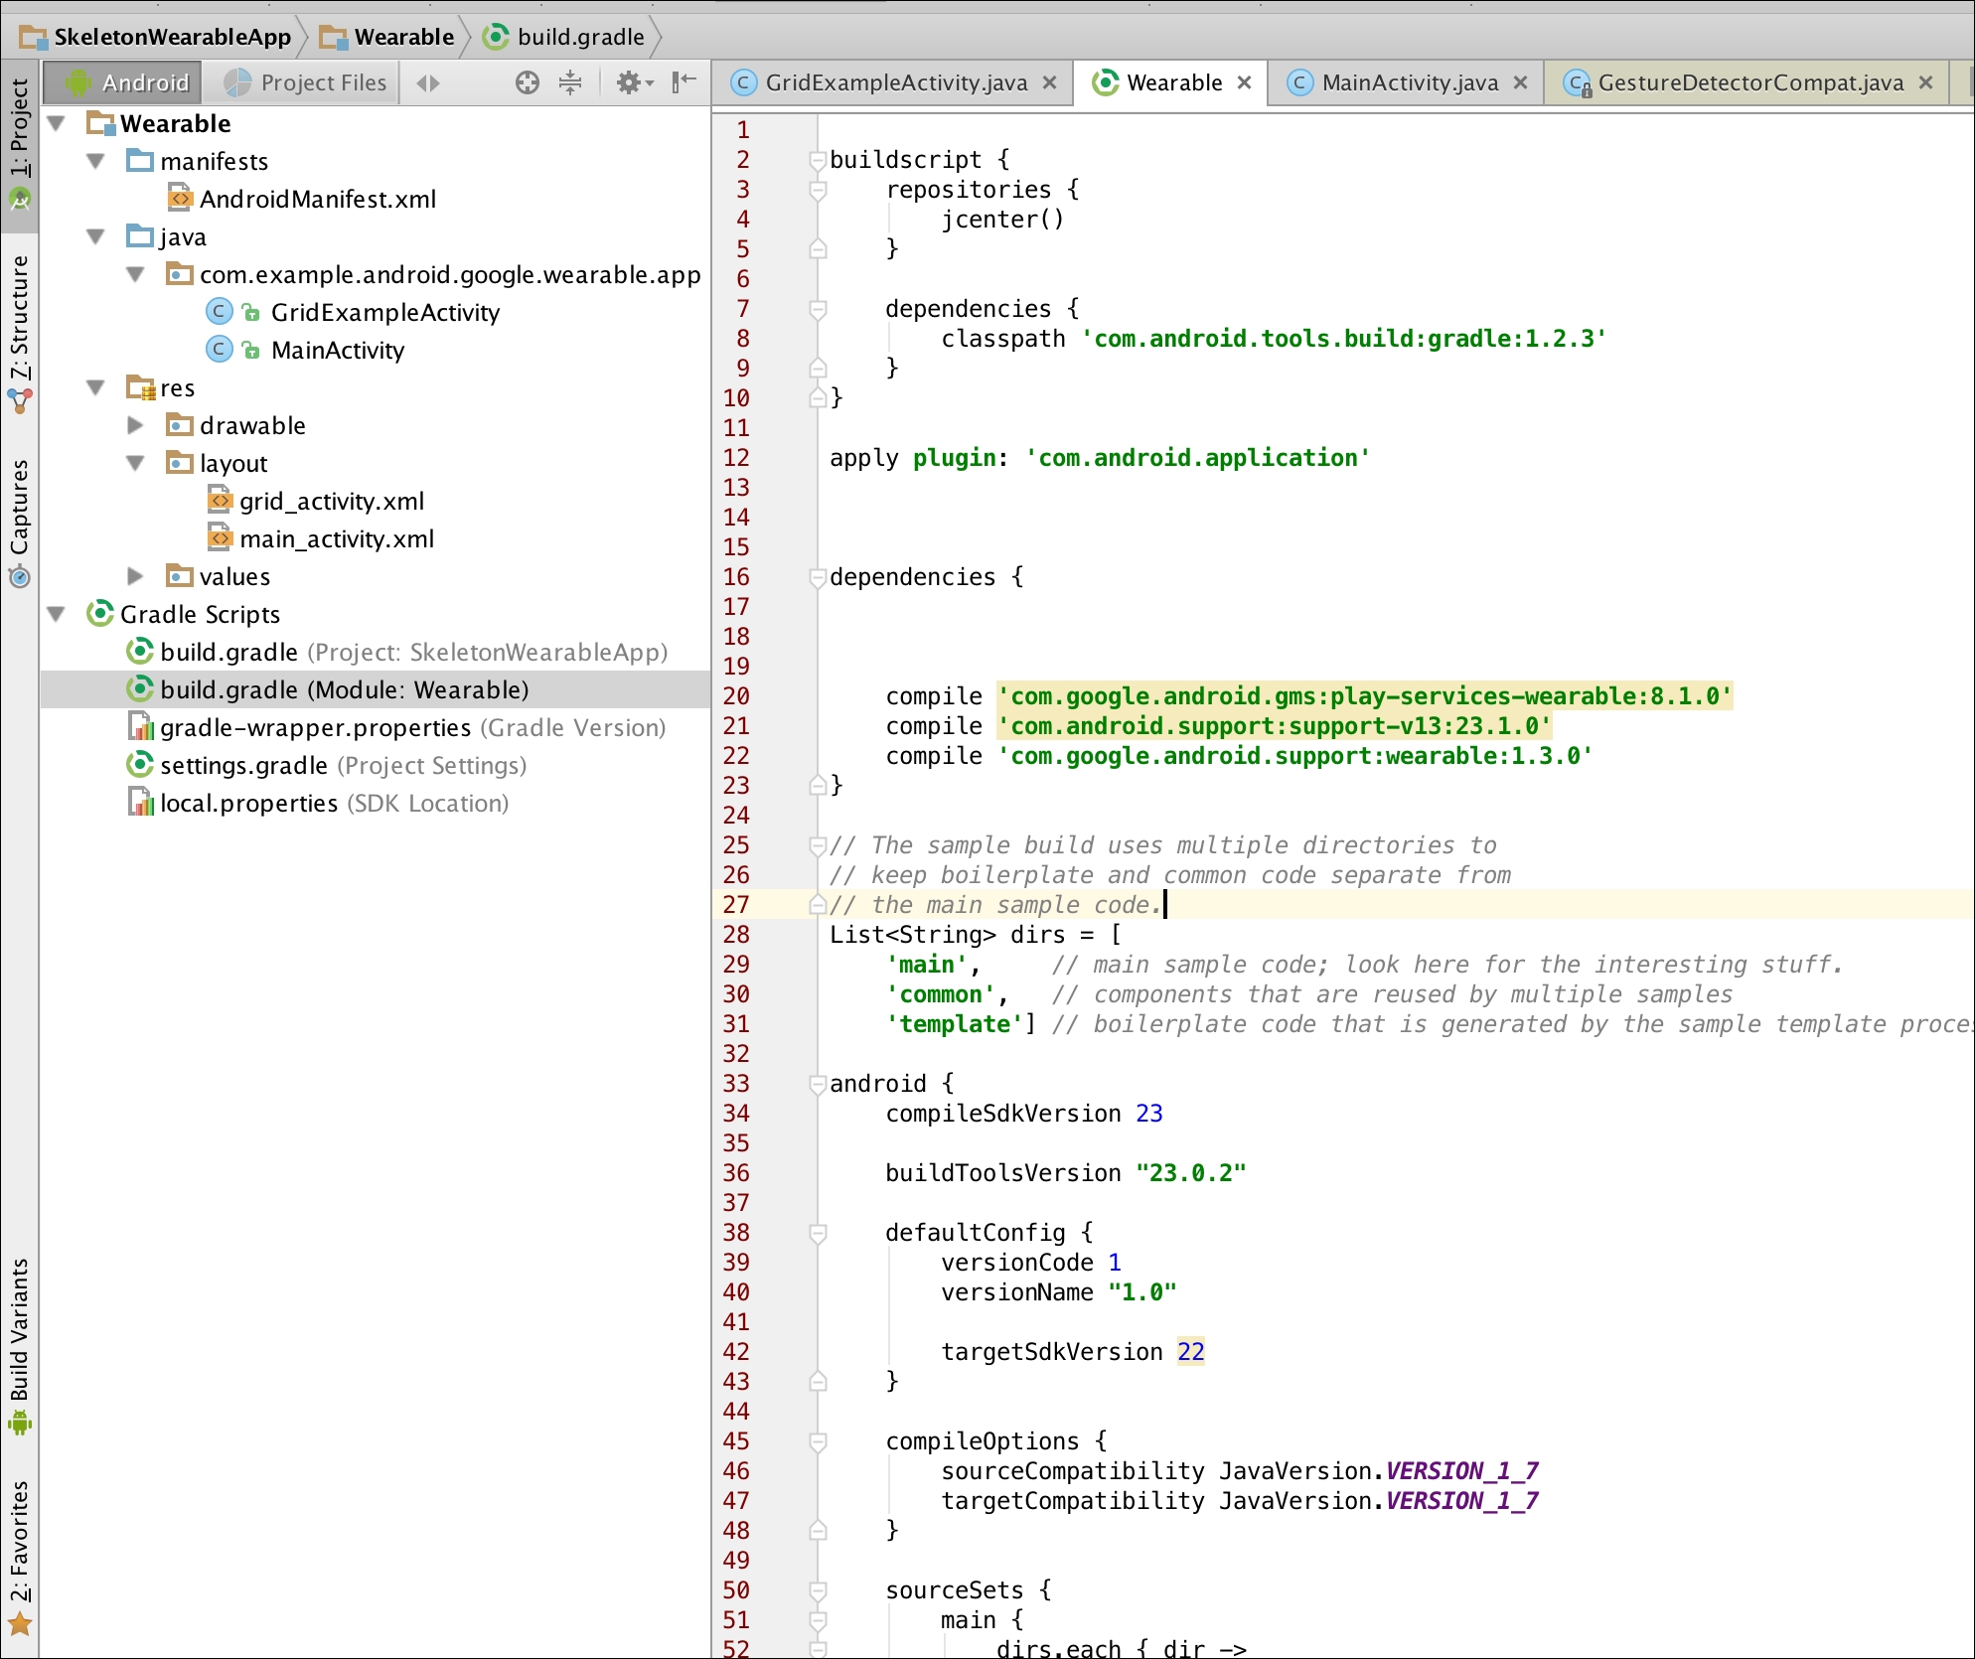Click the Wearable breadcrumb
Viewport: 1975px width, 1659px height.
(387, 38)
